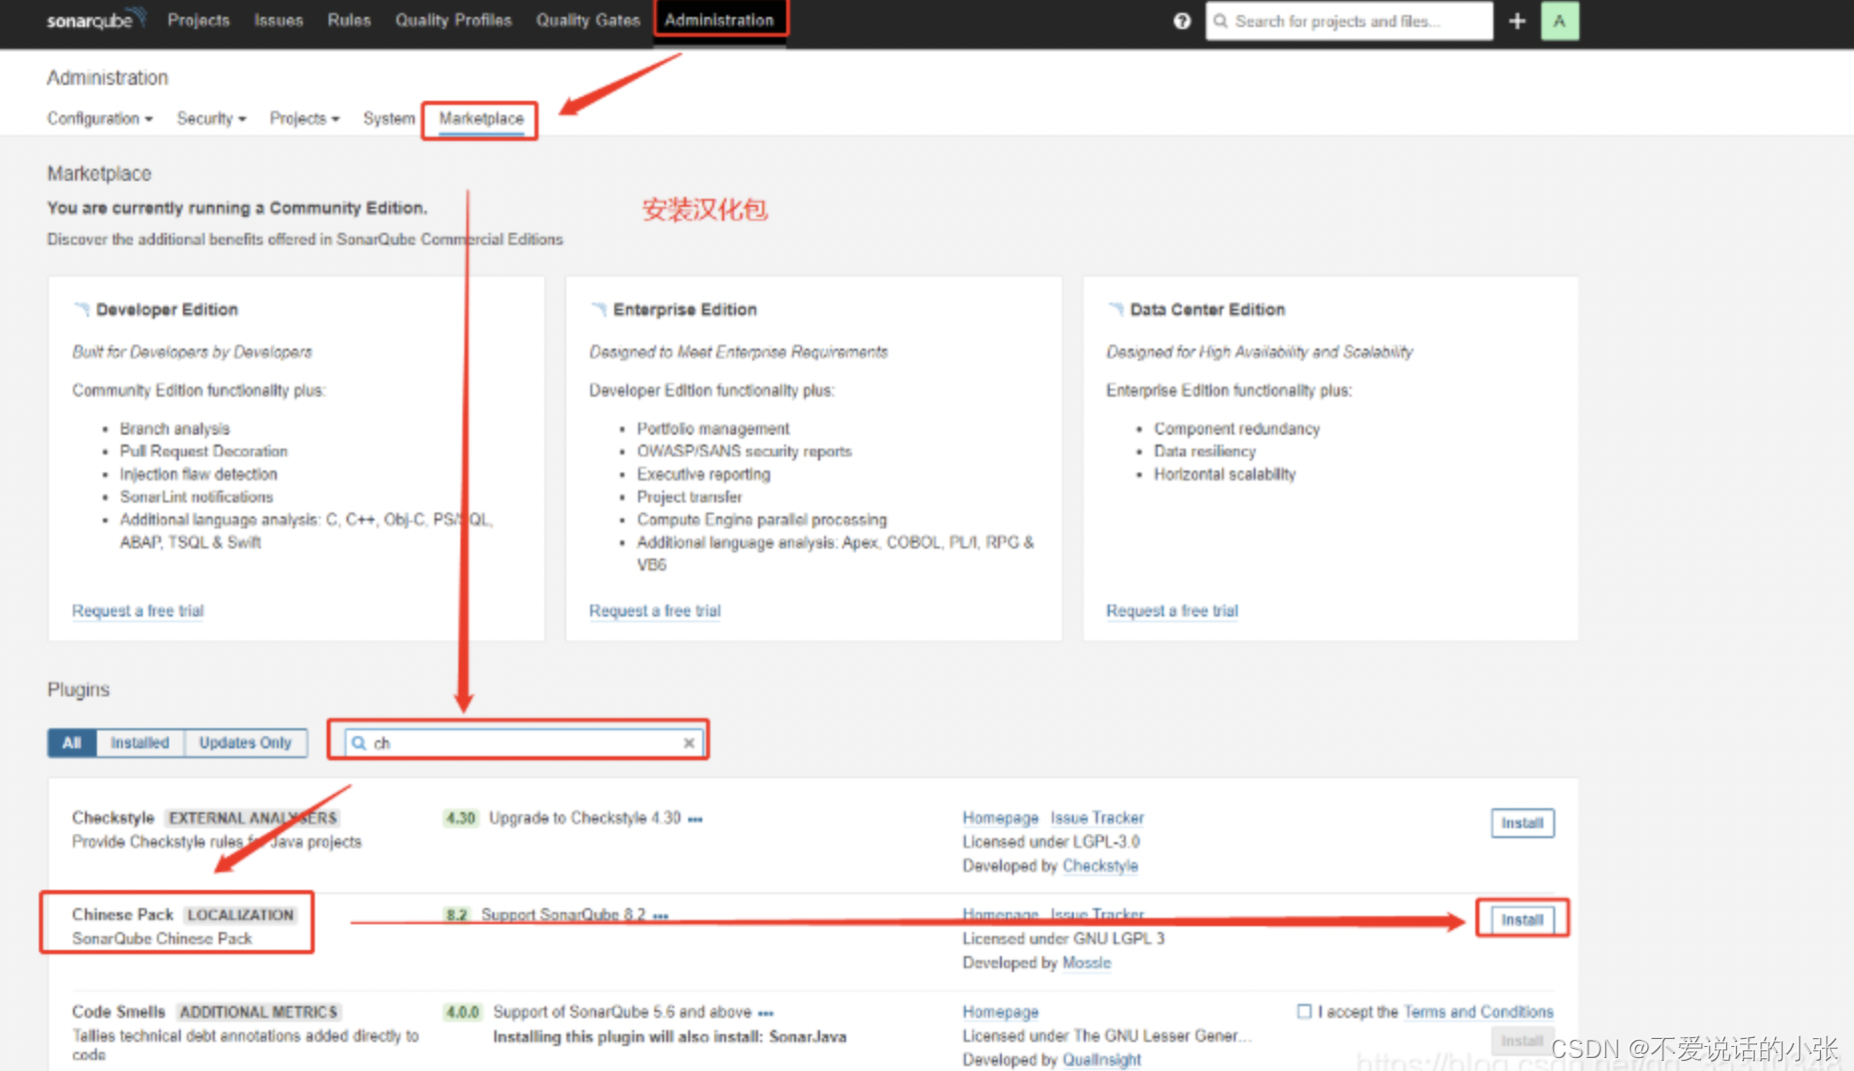The width and height of the screenshot is (1854, 1071).
Task: Click the Enterprise Edition heading
Action: coord(684,310)
